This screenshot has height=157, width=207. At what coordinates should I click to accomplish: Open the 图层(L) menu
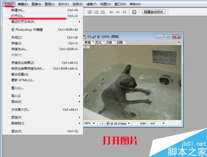tap(50, 4)
